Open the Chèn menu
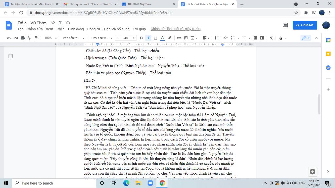Viewport: 335px width, 188px height. click(x=61, y=29)
